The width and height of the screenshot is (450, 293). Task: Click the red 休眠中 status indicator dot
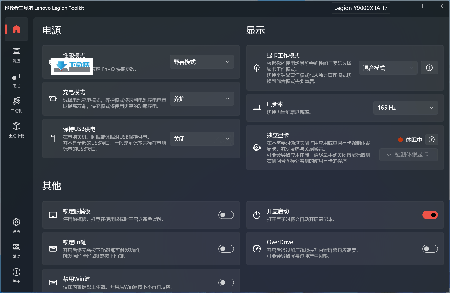tap(400, 140)
